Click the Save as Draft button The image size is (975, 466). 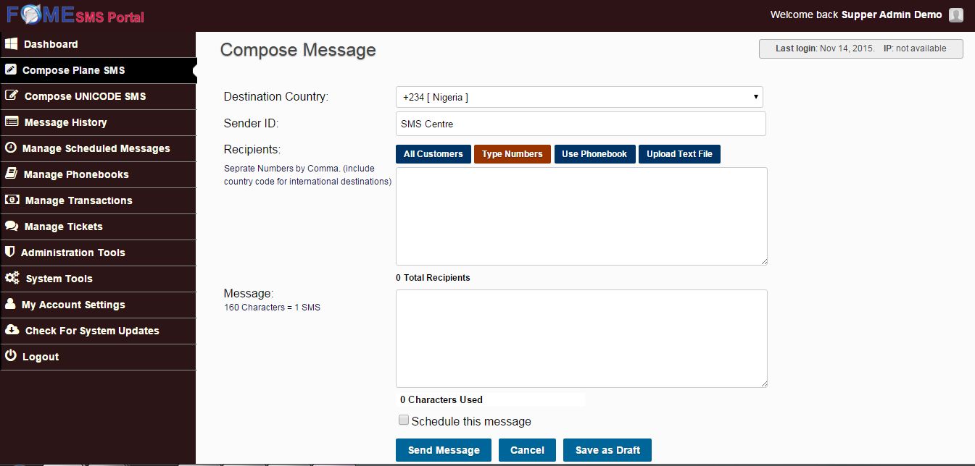point(607,450)
